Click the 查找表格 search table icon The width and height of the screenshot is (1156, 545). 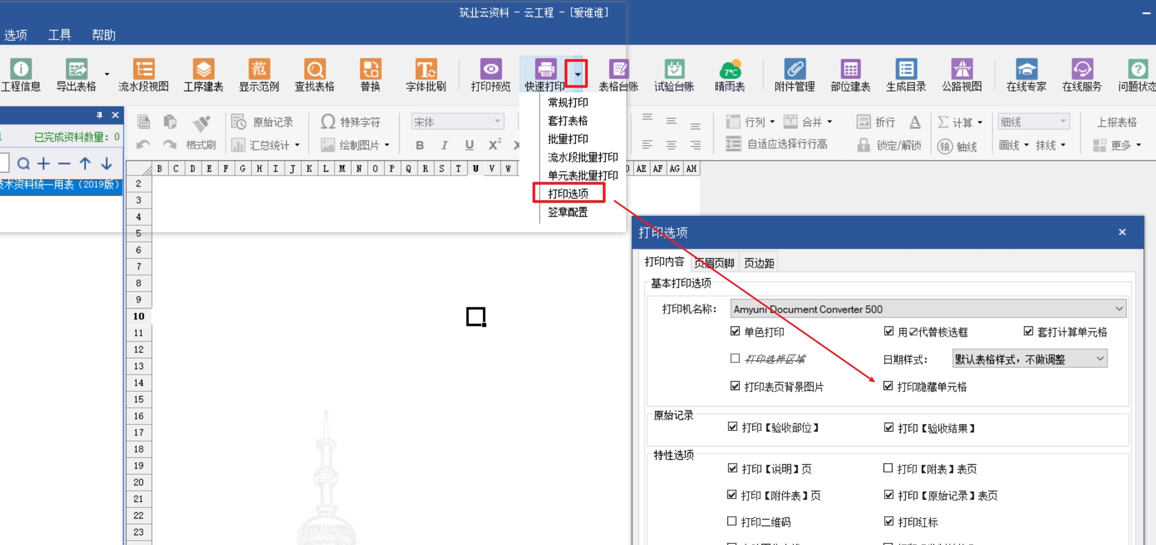pos(314,75)
